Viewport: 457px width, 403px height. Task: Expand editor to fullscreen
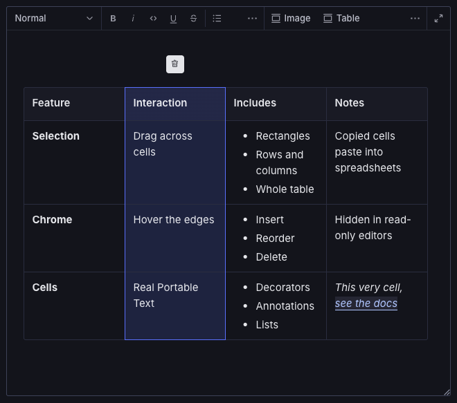pos(438,19)
